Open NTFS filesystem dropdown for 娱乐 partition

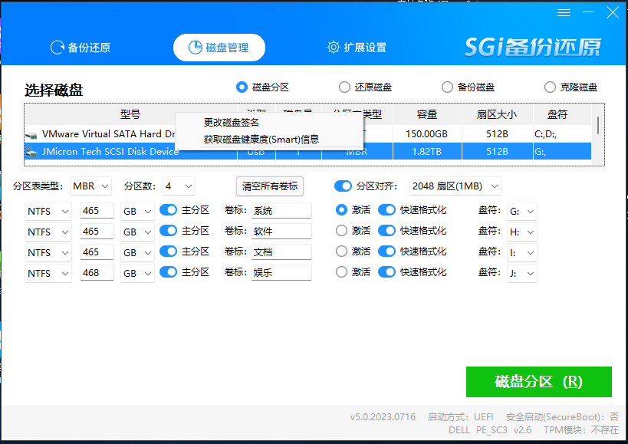coord(48,274)
